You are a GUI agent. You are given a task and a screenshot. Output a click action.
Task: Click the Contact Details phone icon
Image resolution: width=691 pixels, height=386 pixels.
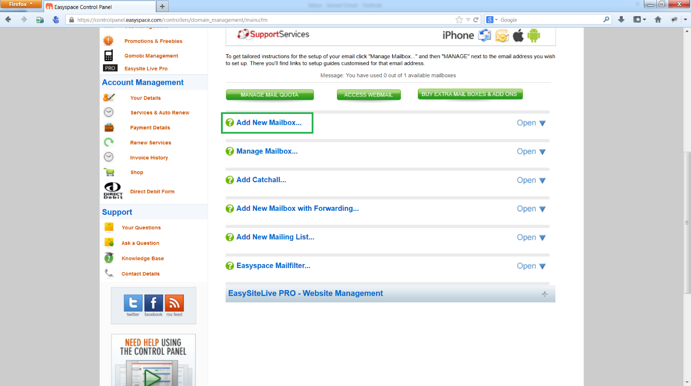[109, 273]
